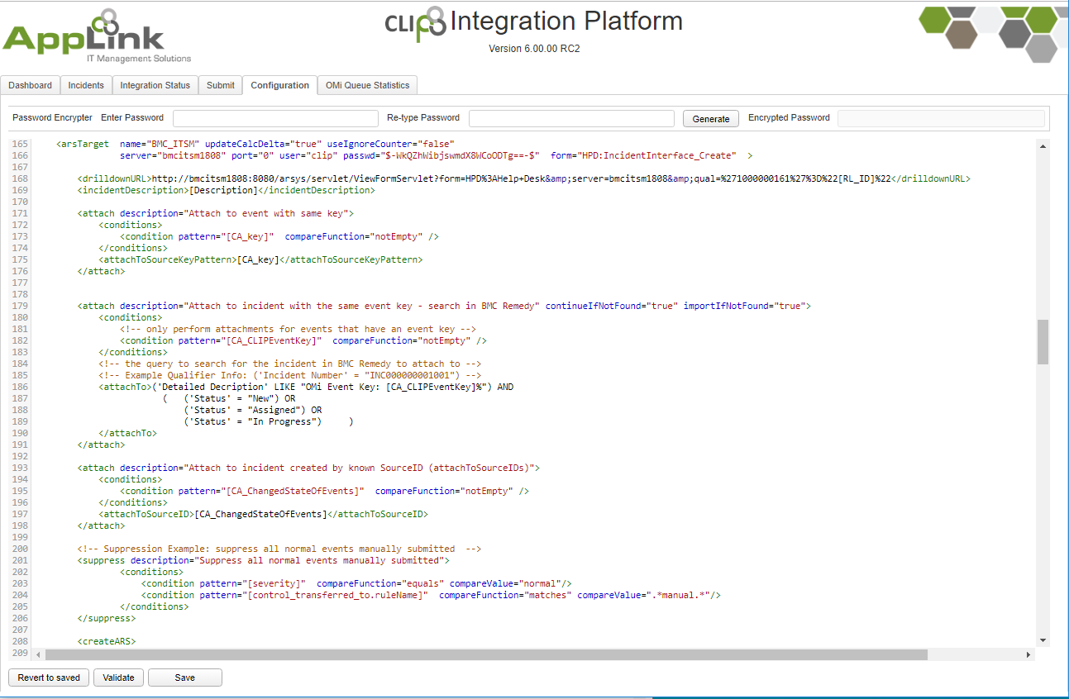Validate the configuration XML
1069x699 pixels.
pos(118,678)
